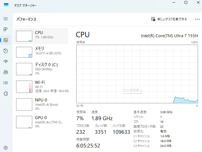Viewport: 202px width, 152px height.
Task: Click the Task Manager app icon in title bar
Action: click(6, 5)
